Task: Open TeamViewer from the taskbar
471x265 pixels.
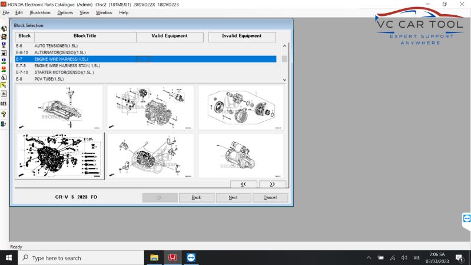Action: click(191, 257)
